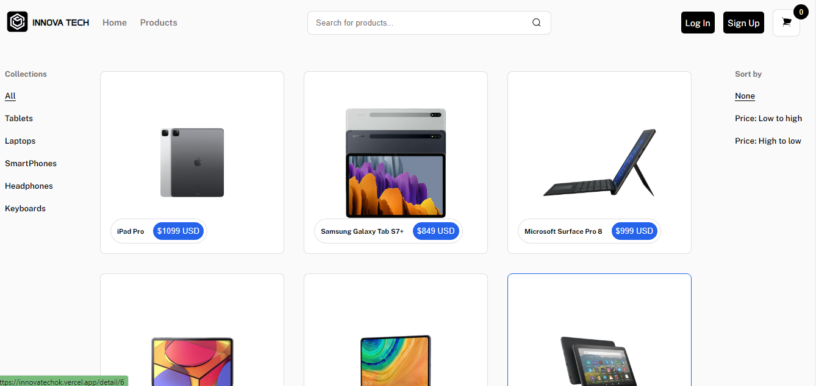
Task: Show the SmartPhones collection
Action: tap(30, 163)
